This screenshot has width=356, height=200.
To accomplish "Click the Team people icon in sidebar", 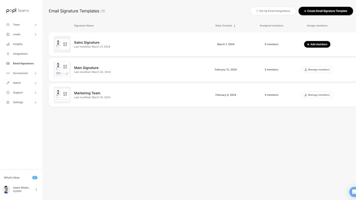I will (8, 25).
